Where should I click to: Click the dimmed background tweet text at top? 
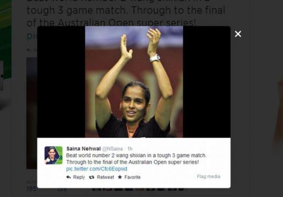coord(126,13)
